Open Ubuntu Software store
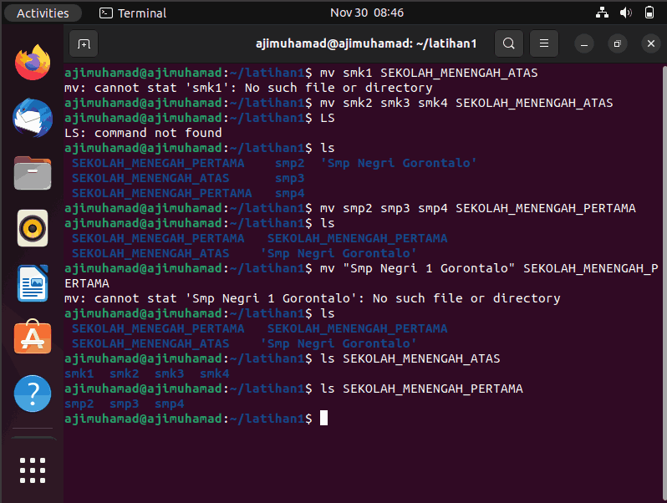Screen dimensions: 667x503 click(33, 337)
